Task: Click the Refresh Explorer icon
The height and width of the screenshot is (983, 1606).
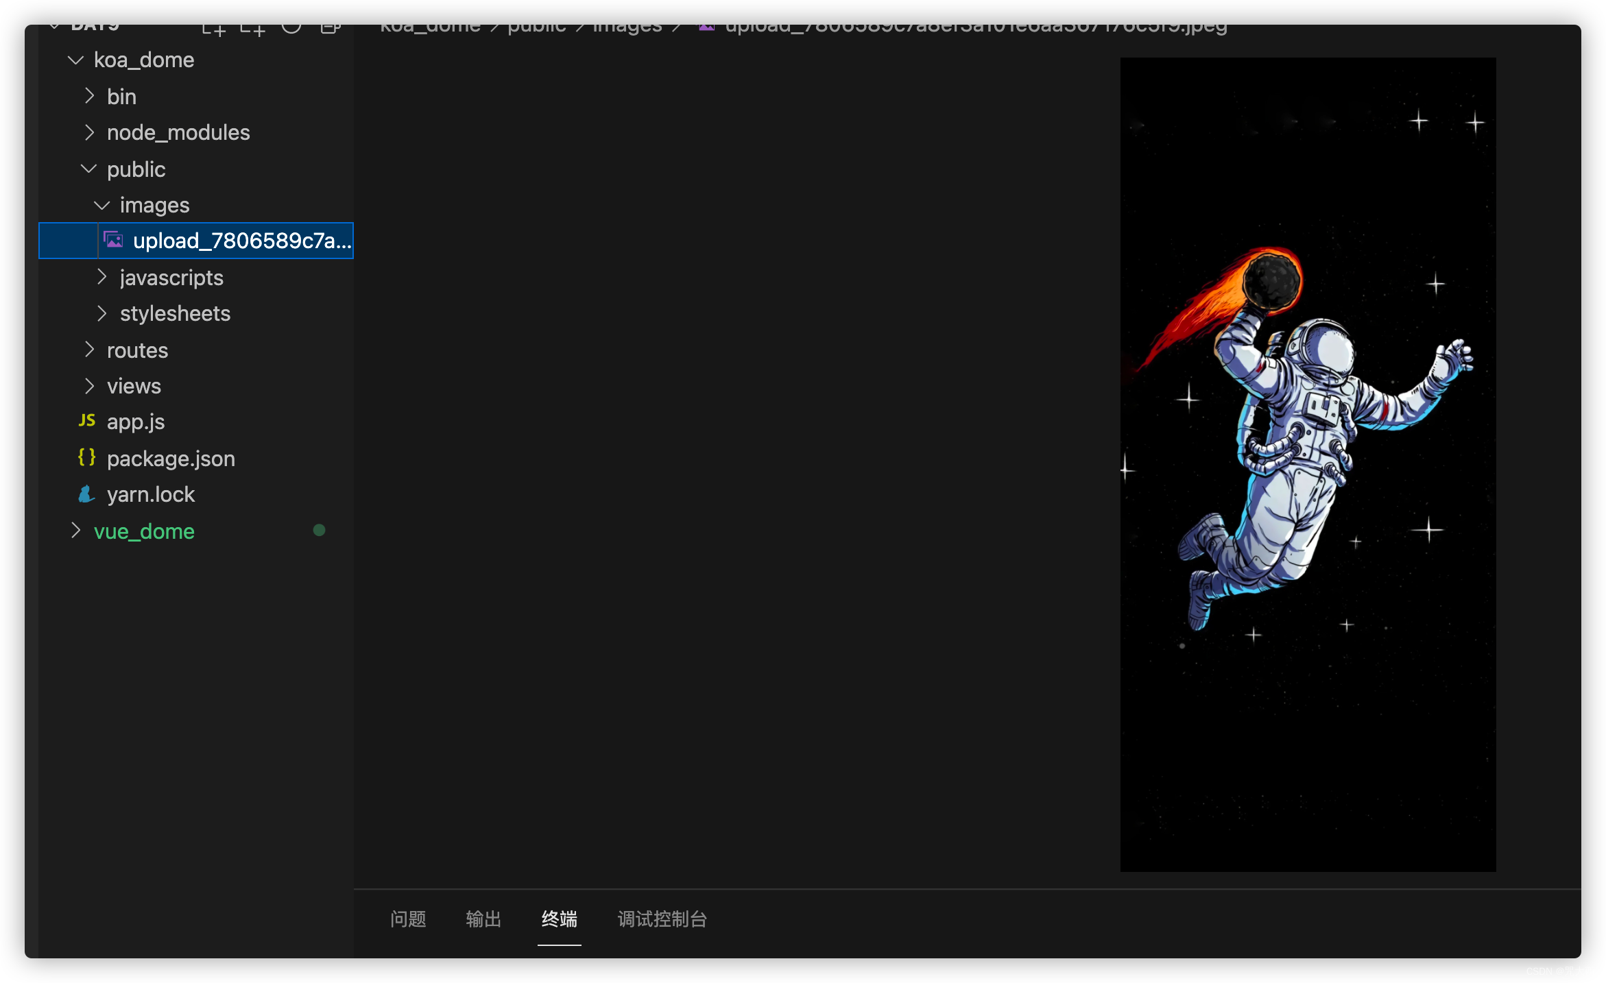Action: [291, 27]
